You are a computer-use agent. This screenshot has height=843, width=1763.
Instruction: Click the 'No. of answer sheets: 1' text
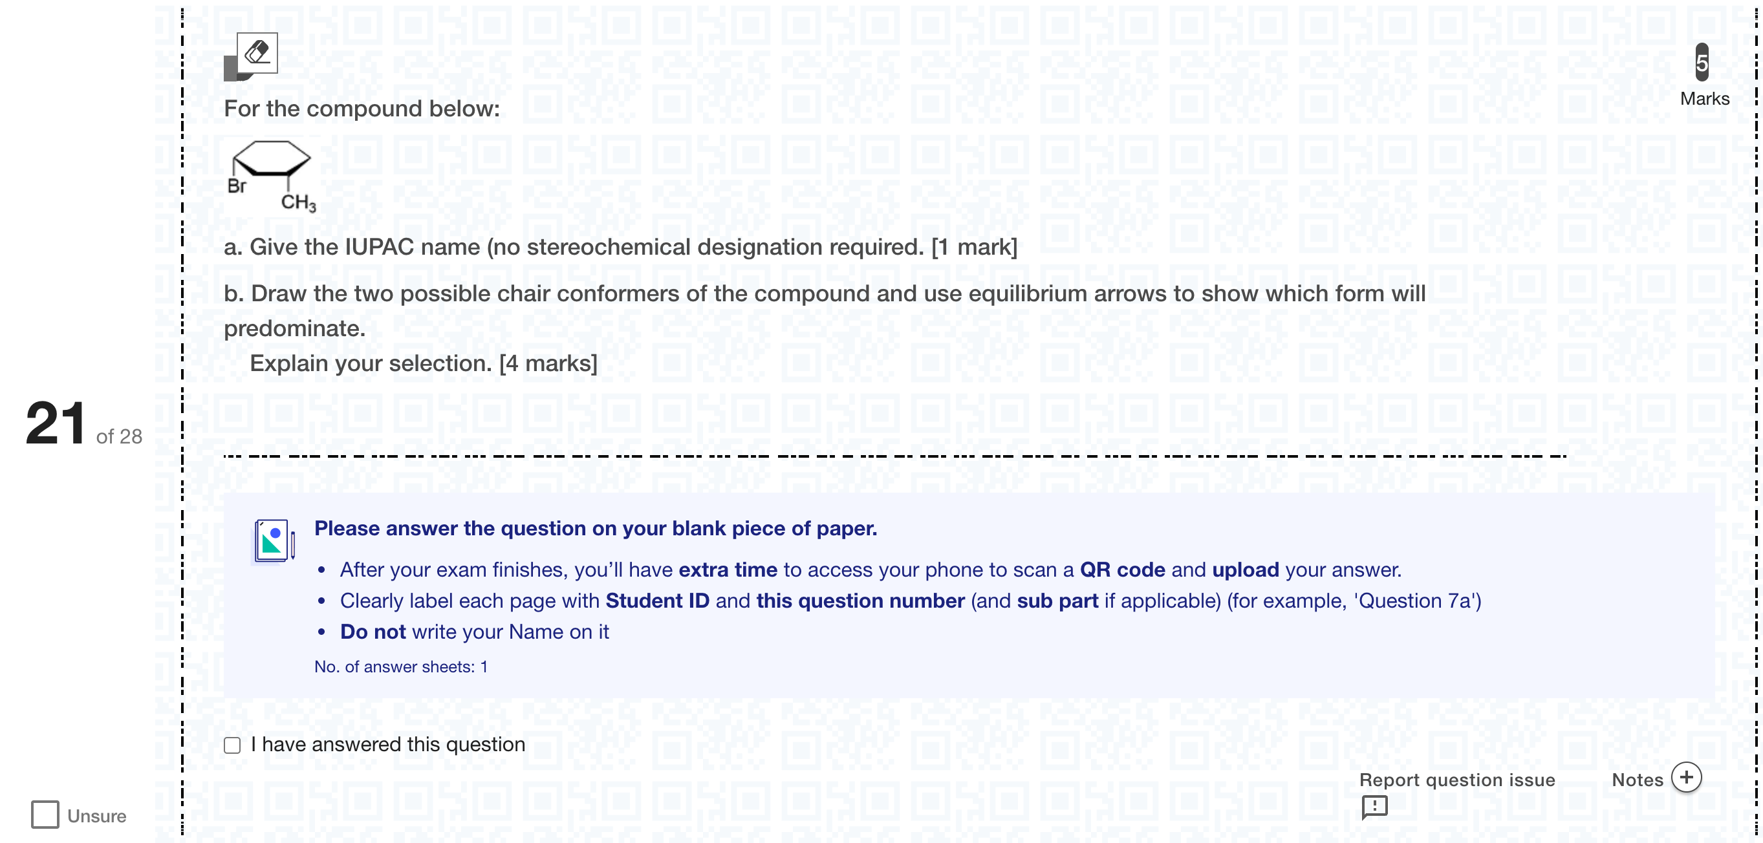[x=401, y=667]
